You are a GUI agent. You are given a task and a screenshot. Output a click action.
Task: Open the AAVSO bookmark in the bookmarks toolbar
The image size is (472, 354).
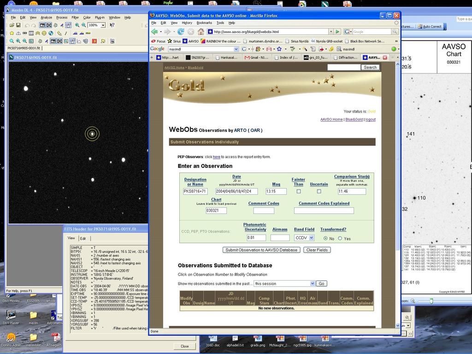tap(190, 41)
